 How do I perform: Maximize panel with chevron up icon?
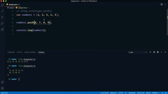[x=162, y=52]
